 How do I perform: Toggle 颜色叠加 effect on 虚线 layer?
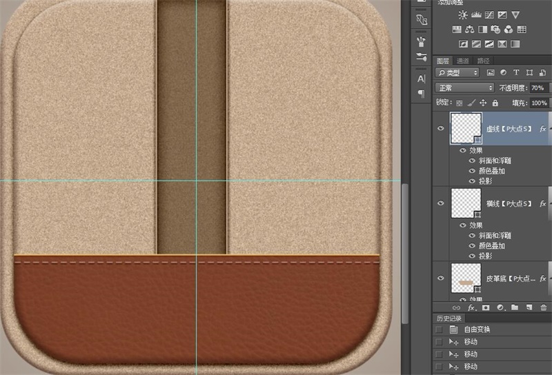point(472,171)
